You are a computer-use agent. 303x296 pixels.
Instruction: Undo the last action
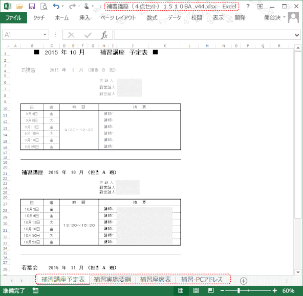tap(56, 6)
